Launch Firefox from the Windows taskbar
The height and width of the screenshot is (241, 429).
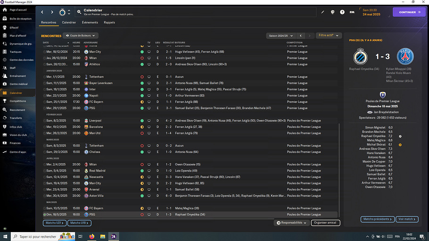[91, 236]
